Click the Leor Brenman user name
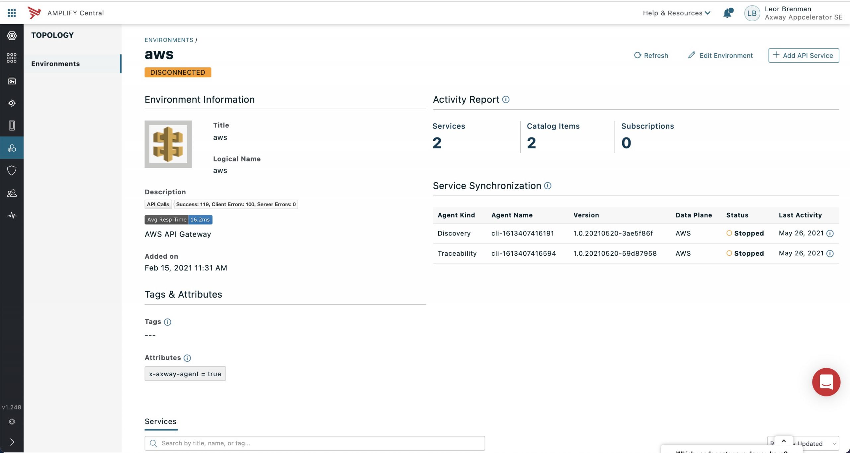This screenshot has width=850, height=453. [788, 9]
